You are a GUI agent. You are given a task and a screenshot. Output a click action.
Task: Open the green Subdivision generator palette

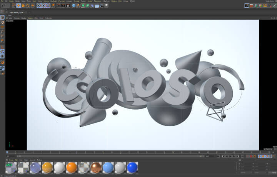click(x=83, y=5)
